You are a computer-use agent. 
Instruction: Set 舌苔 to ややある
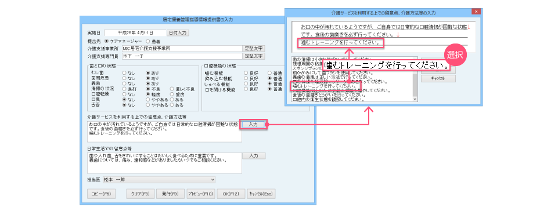tap(147, 104)
